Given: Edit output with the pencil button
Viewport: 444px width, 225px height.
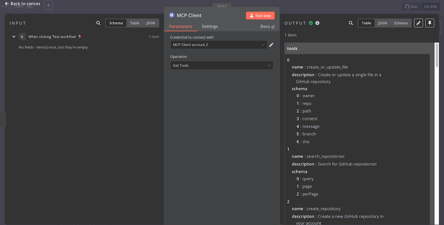Looking at the screenshot, I should [418, 23].
